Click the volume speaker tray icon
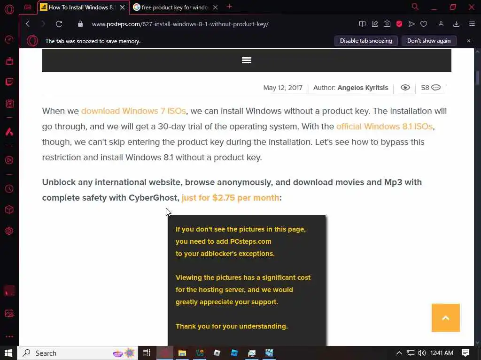This screenshot has width=481, height=360. click(x=422, y=353)
